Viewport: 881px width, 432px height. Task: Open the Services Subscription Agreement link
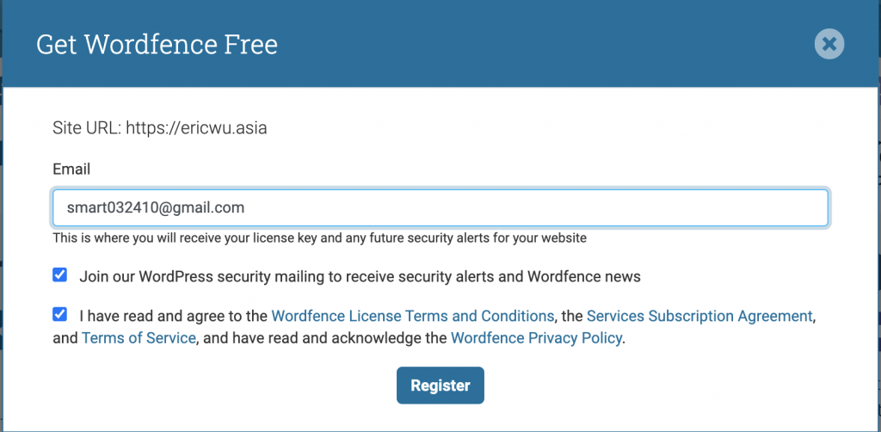click(699, 317)
